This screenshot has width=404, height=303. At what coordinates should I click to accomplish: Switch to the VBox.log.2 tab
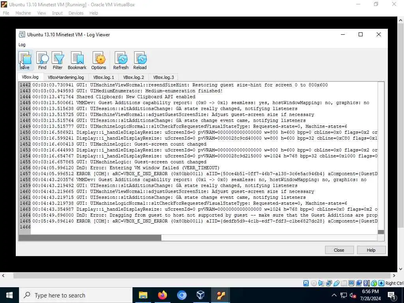tap(133, 77)
